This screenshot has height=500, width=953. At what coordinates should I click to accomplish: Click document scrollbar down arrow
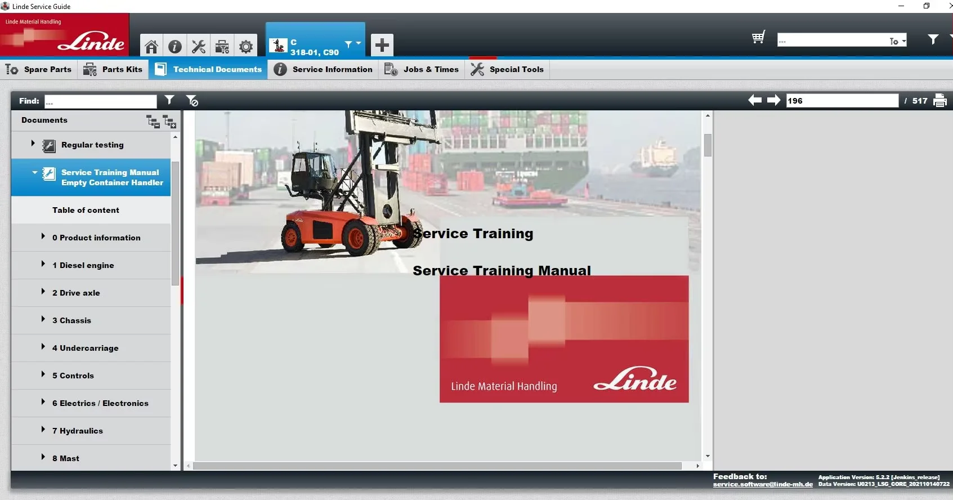(708, 456)
